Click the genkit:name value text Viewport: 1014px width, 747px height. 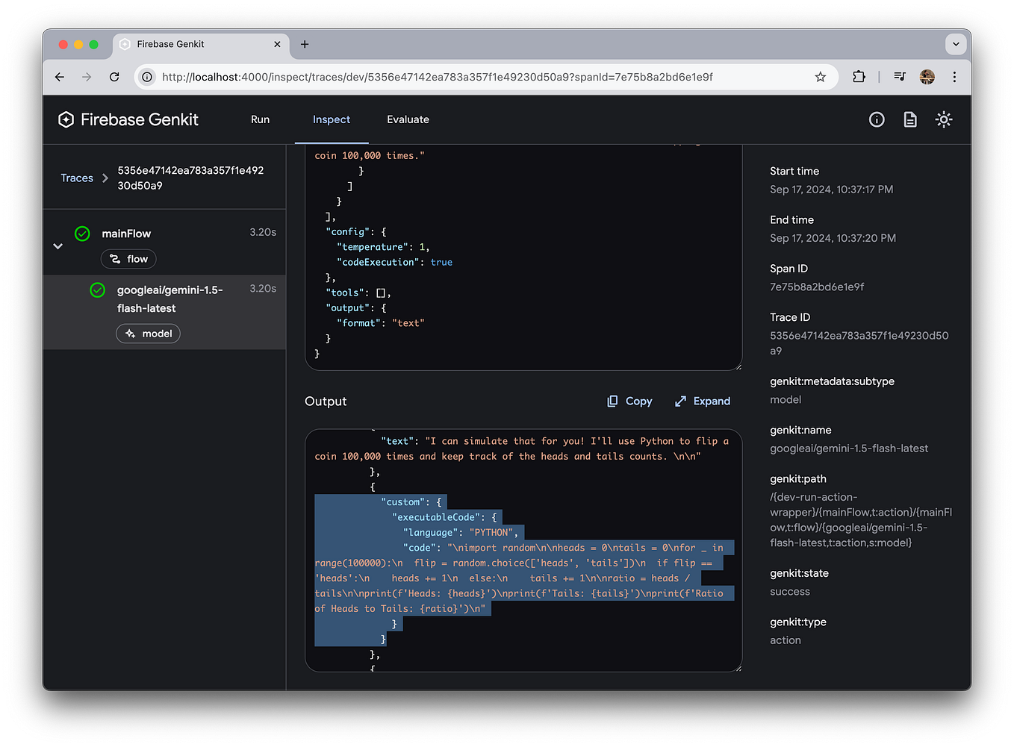(849, 448)
